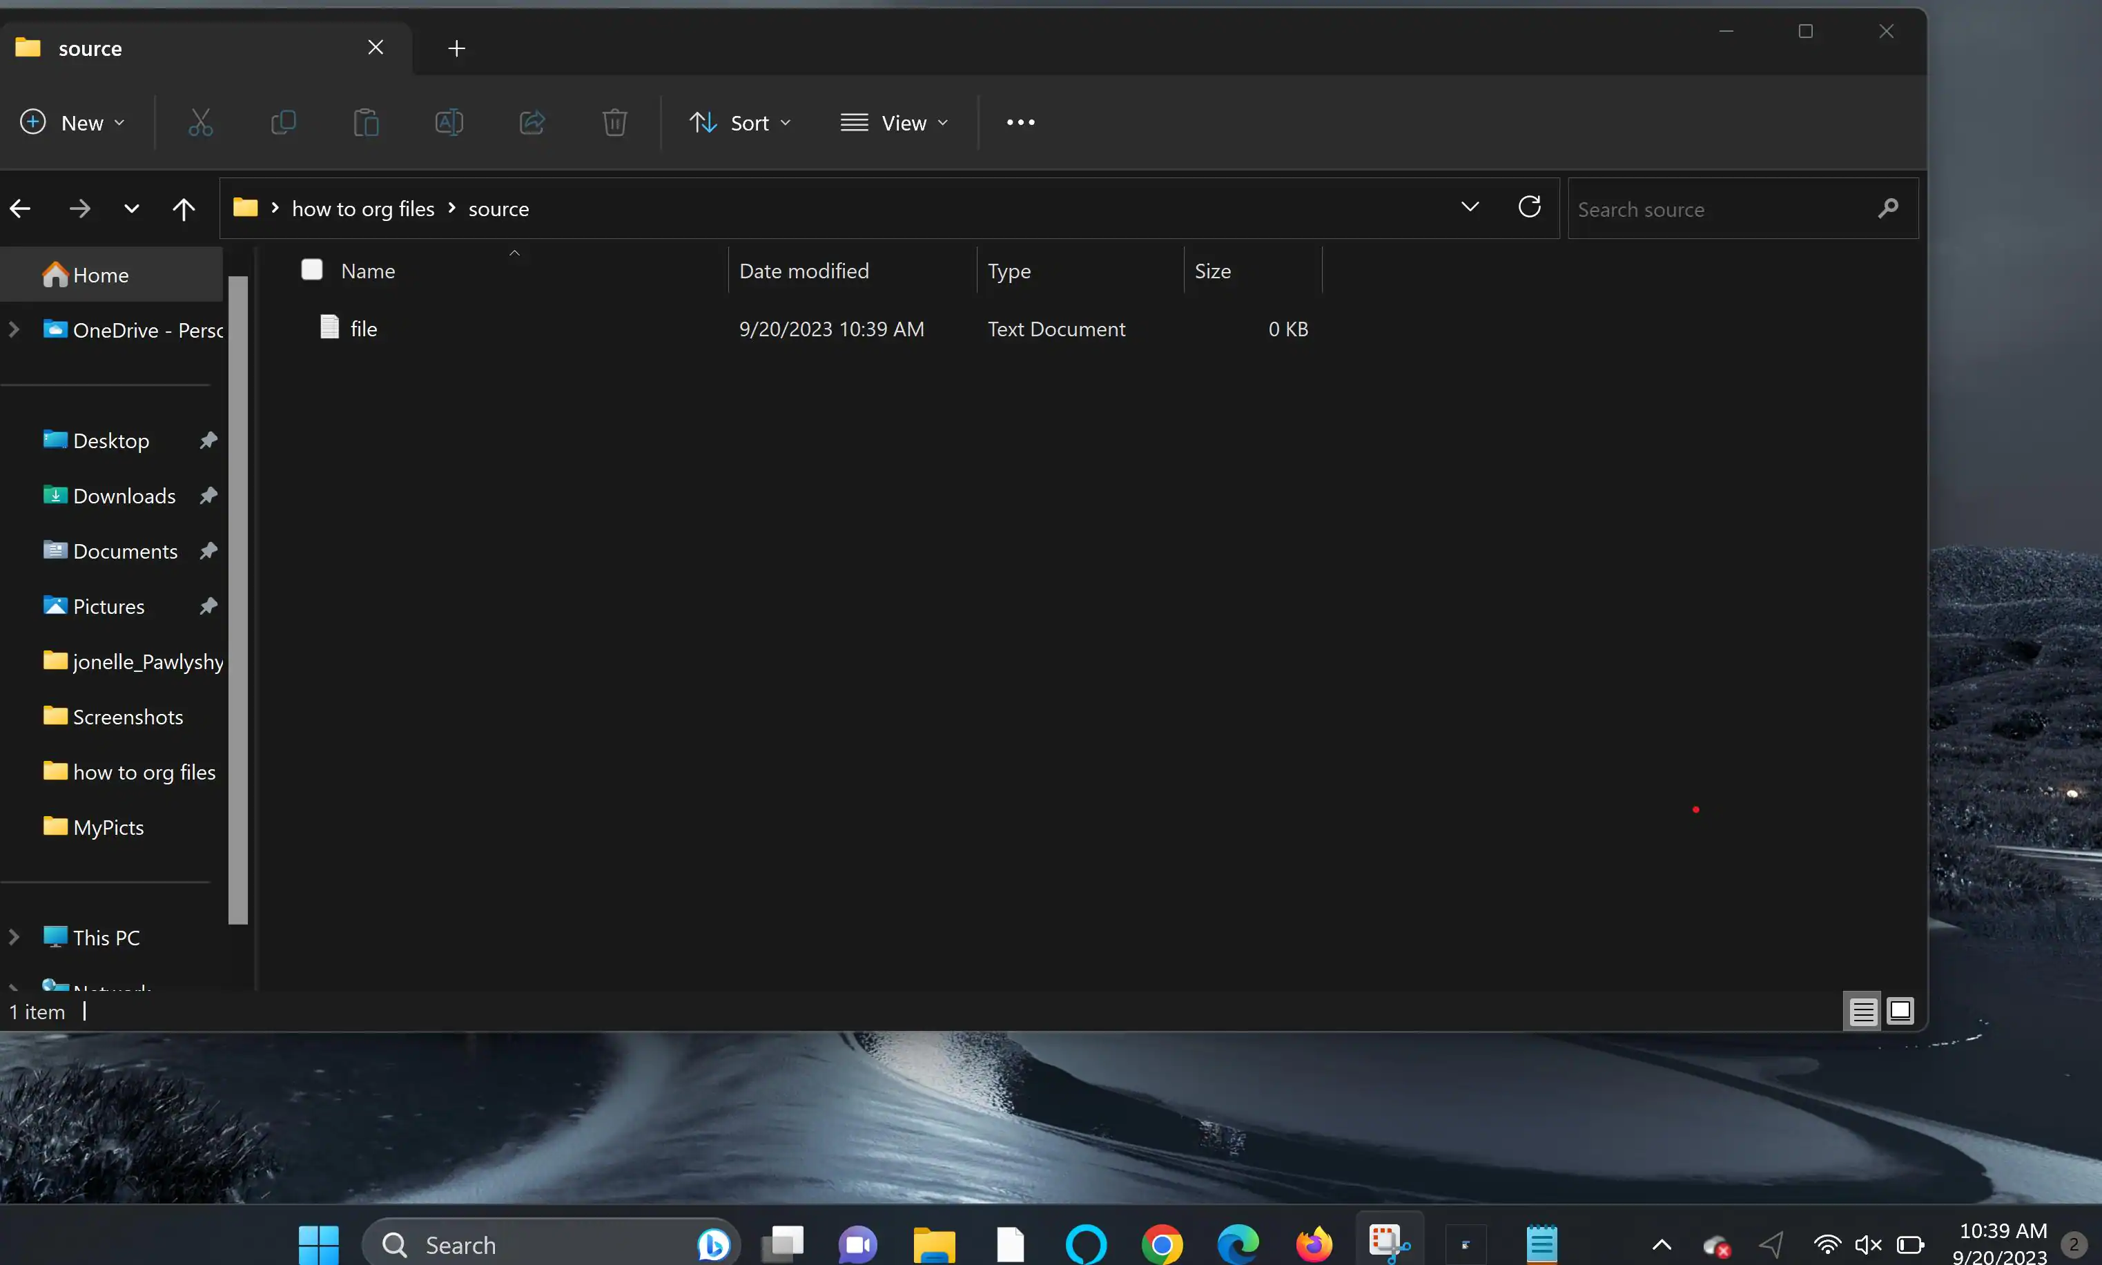This screenshot has width=2102, height=1265.
Task: Add a new tab with the plus button
Action: pyautogui.click(x=457, y=48)
